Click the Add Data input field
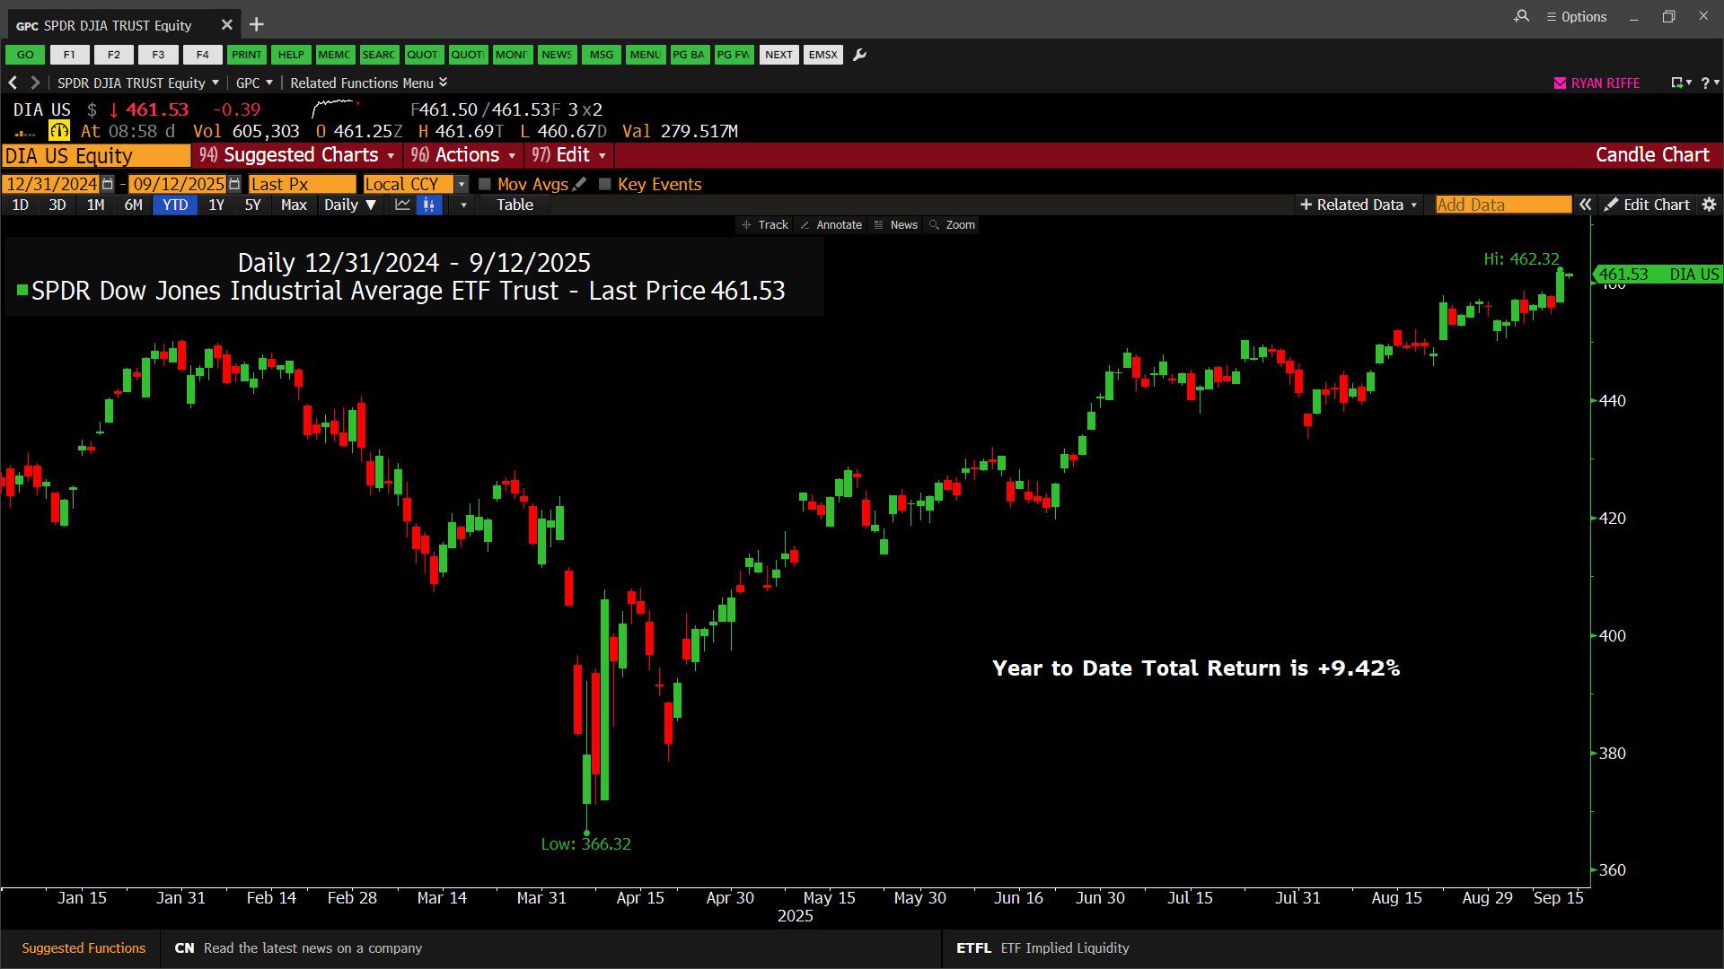This screenshot has width=1724, height=969. 1502,205
